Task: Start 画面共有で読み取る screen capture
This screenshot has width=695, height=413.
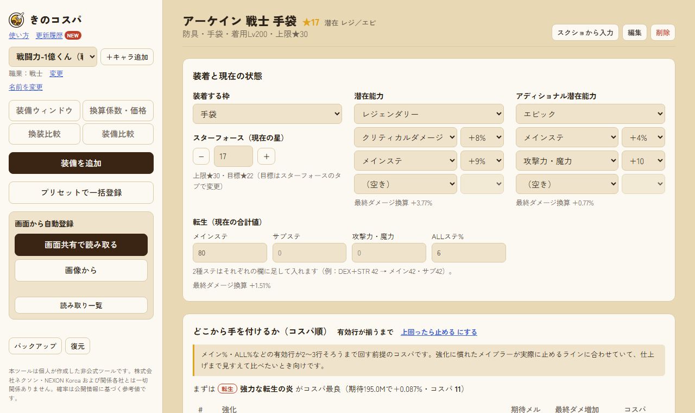Action: point(81,245)
